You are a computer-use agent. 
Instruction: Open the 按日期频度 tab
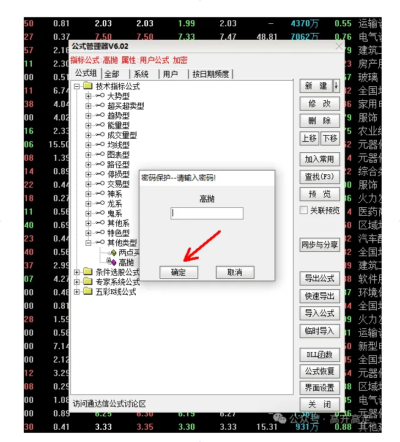pos(210,74)
